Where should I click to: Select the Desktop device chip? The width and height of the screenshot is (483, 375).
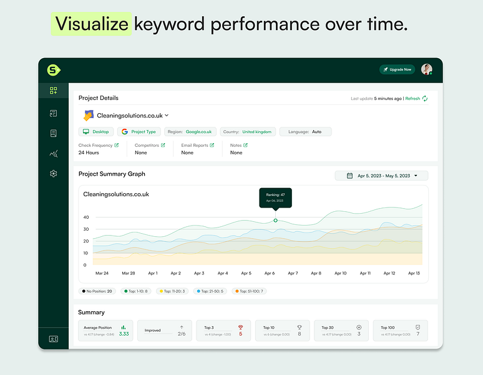(x=96, y=132)
